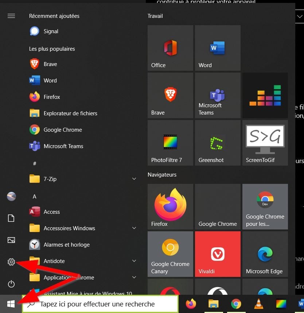Open Documents from the Start side rail
304x313 pixels.
[11, 218]
